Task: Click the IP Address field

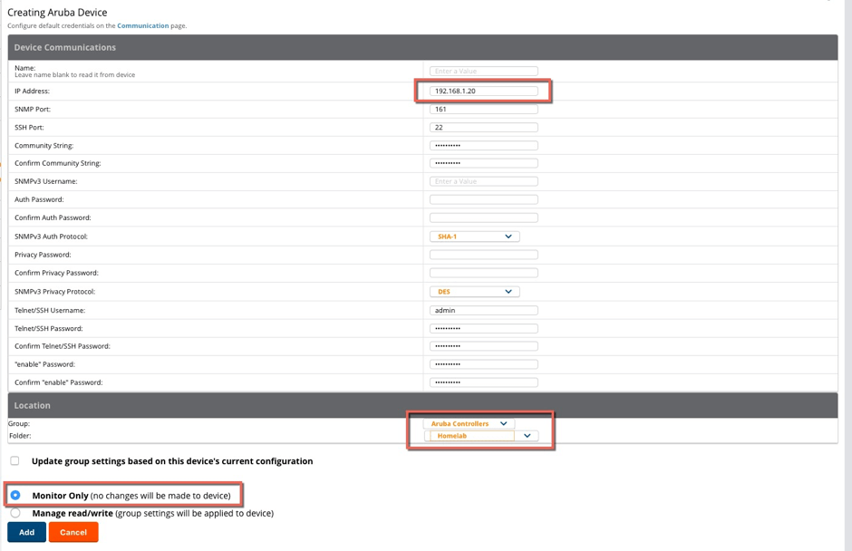Action: point(483,91)
